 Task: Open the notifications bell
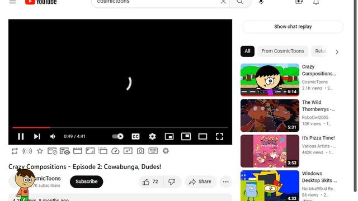click(316, 2)
